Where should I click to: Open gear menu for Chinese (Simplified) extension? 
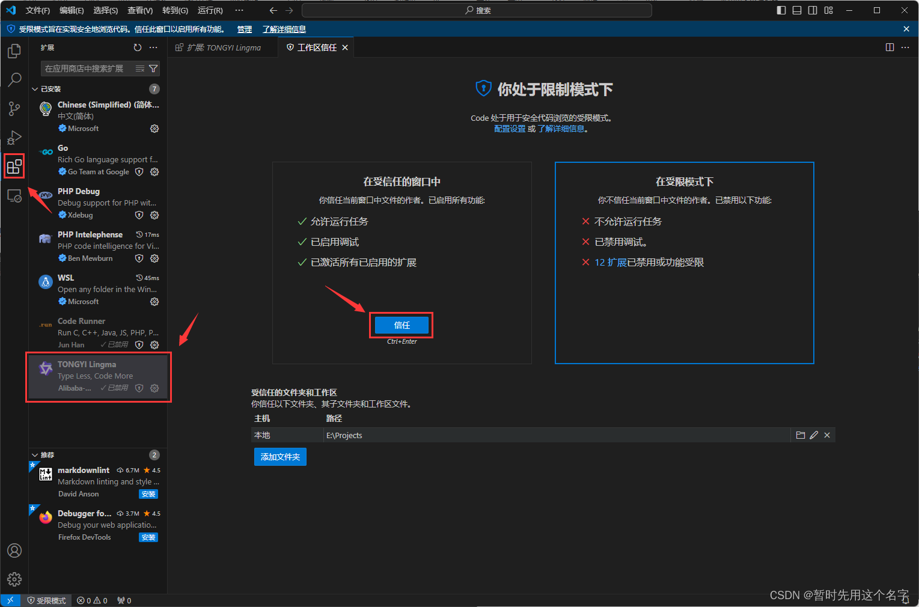pyautogui.click(x=154, y=129)
